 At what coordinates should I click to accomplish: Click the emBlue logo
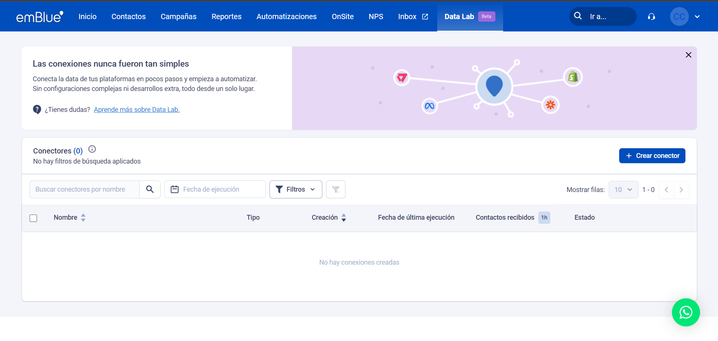click(x=40, y=17)
